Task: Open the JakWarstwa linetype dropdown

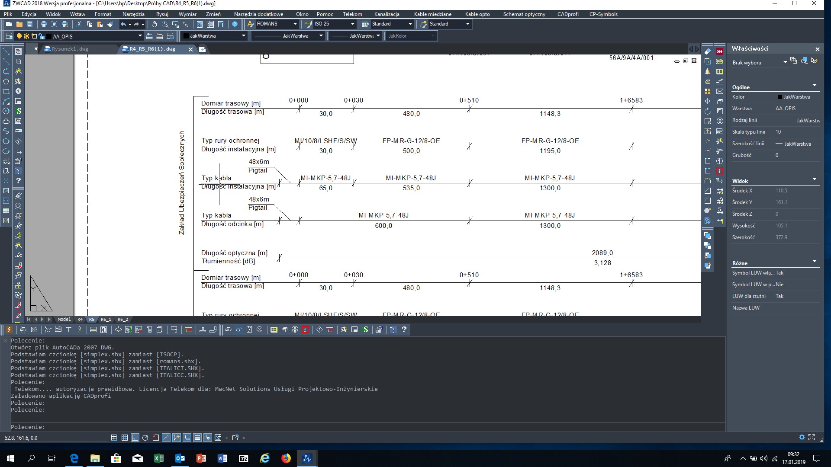Action: 321,36
